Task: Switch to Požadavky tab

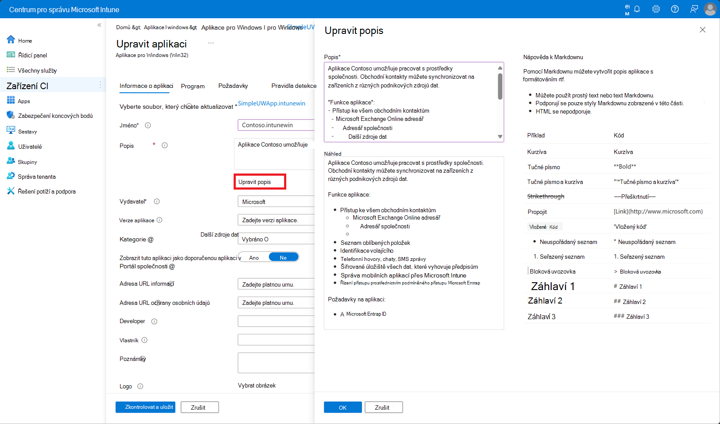Action: pos(233,86)
